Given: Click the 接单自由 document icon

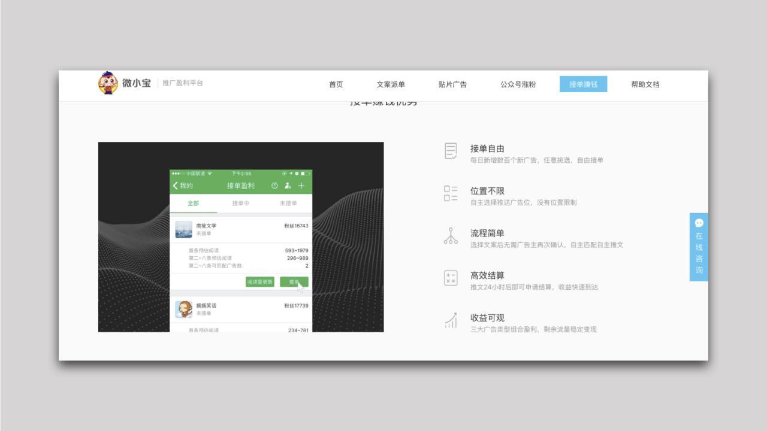Looking at the screenshot, I should pyautogui.click(x=451, y=151).
